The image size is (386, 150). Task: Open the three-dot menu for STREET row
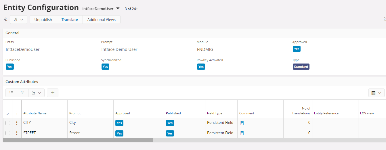(17, 133)
